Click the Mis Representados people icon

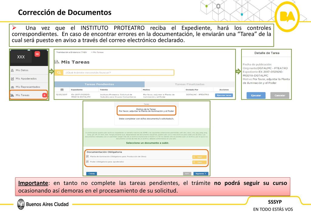[12, 87]
